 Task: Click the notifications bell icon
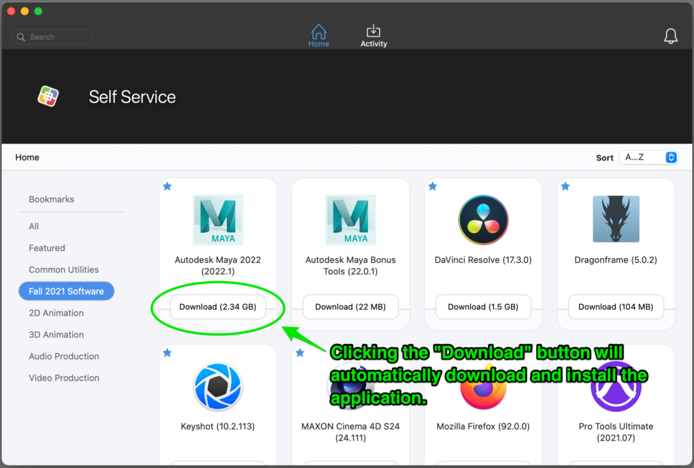click(x=670, y=36)
